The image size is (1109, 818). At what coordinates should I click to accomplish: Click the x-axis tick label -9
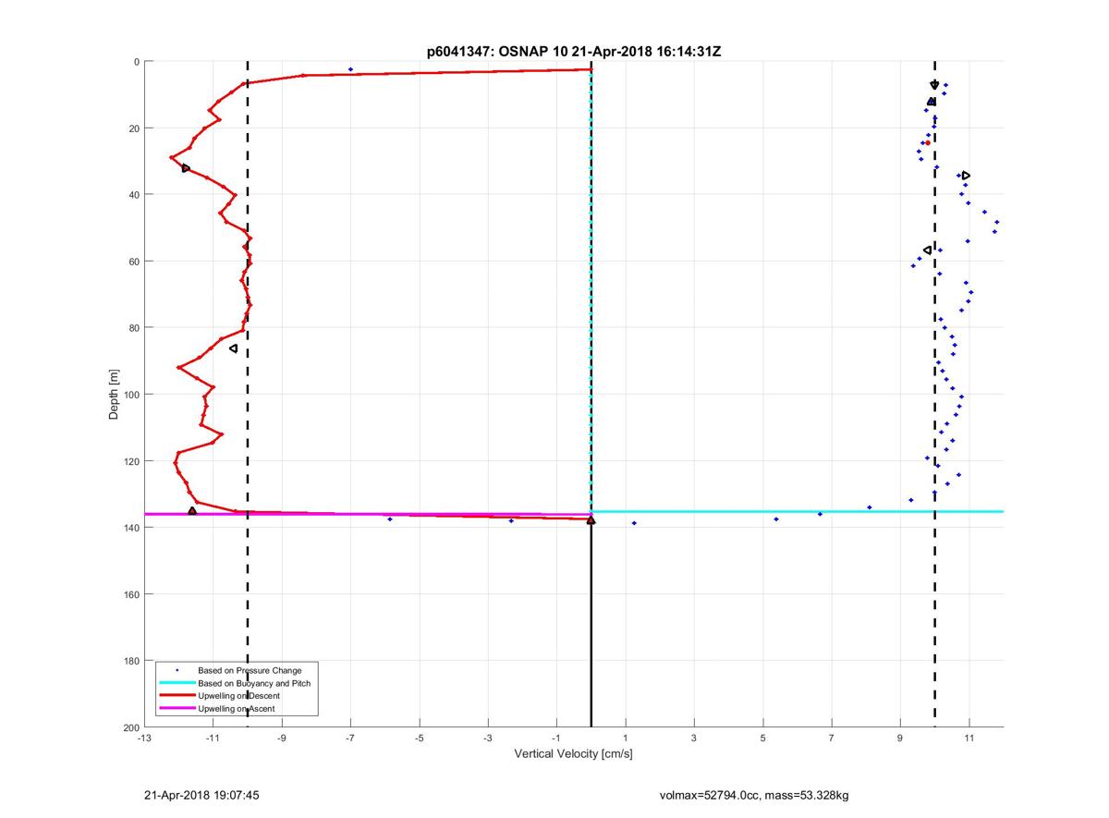tap(282, 739)
